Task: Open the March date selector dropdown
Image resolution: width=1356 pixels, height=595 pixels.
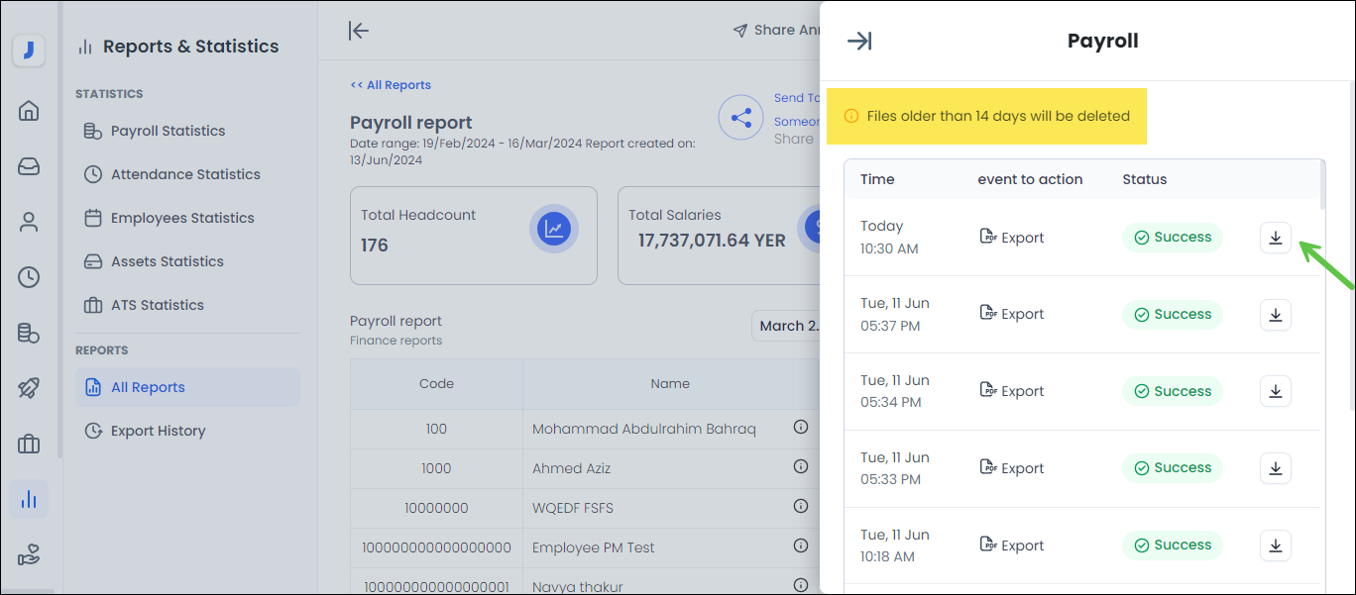Action: 790,325
